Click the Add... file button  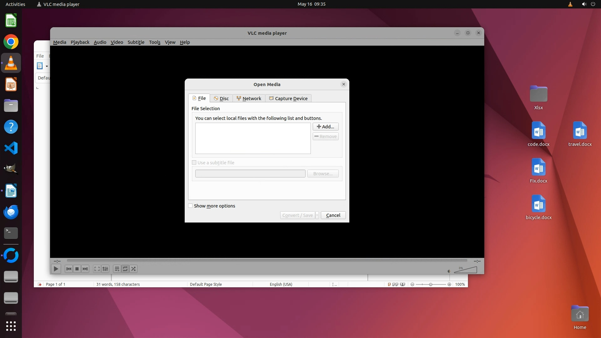pos(326,127)
